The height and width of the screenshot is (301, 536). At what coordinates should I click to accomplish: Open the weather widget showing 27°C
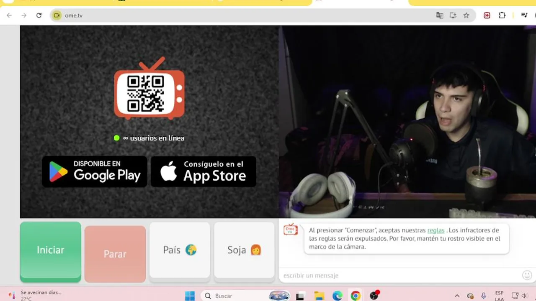[36, 296]
